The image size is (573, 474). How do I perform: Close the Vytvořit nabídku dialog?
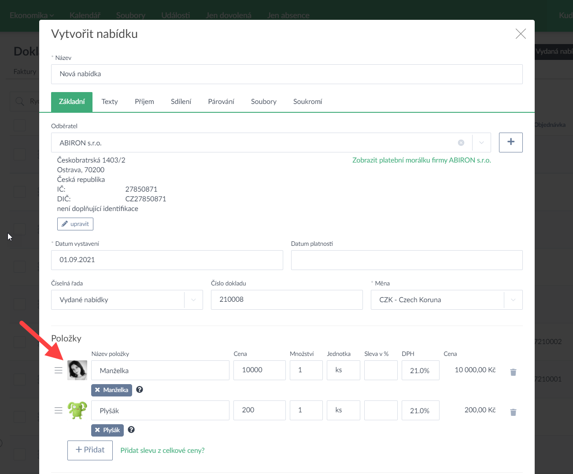coord(521,34)
